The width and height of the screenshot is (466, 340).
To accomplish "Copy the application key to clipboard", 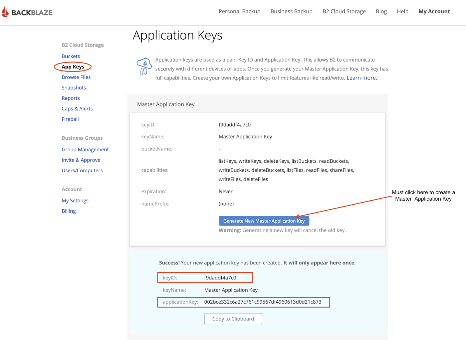I will pos(233,318).
